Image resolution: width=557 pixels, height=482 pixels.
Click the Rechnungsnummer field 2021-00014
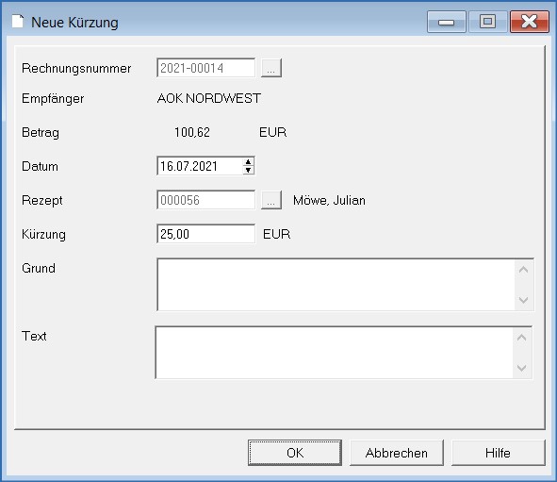point(205,68)
